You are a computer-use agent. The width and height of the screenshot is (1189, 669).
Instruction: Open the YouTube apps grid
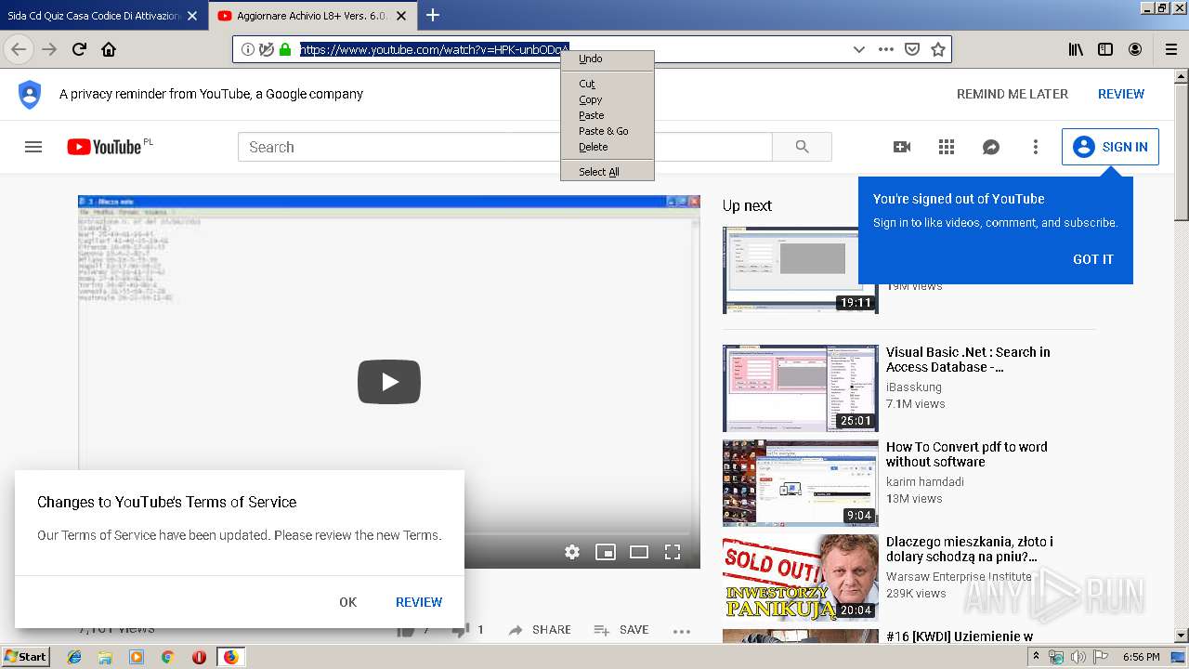[x=947, y=147]
